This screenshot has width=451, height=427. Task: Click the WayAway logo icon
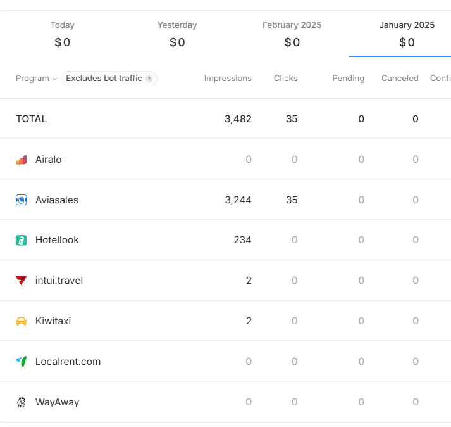[21, 402]
